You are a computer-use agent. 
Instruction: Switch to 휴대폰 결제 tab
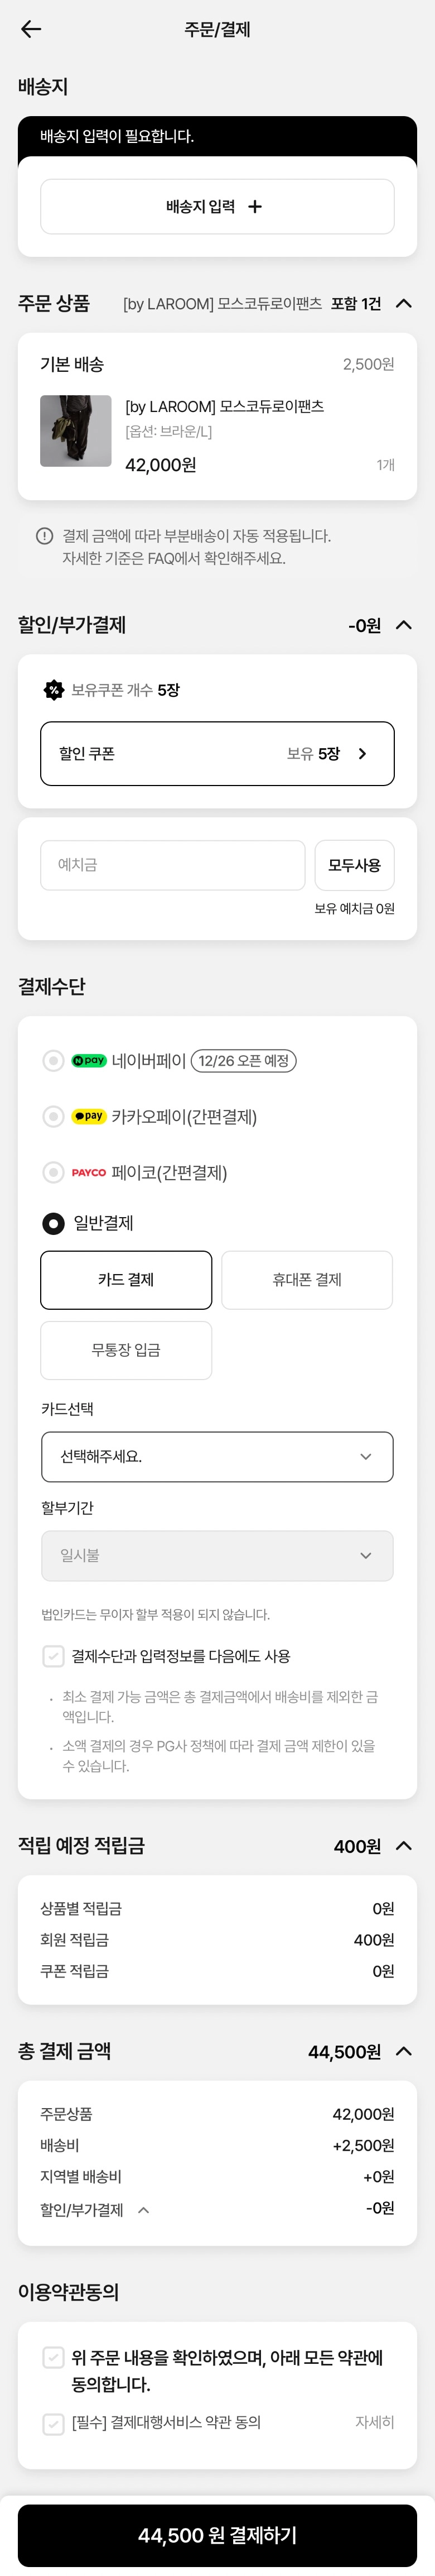pyautogui.click(x=307, y=1279)
